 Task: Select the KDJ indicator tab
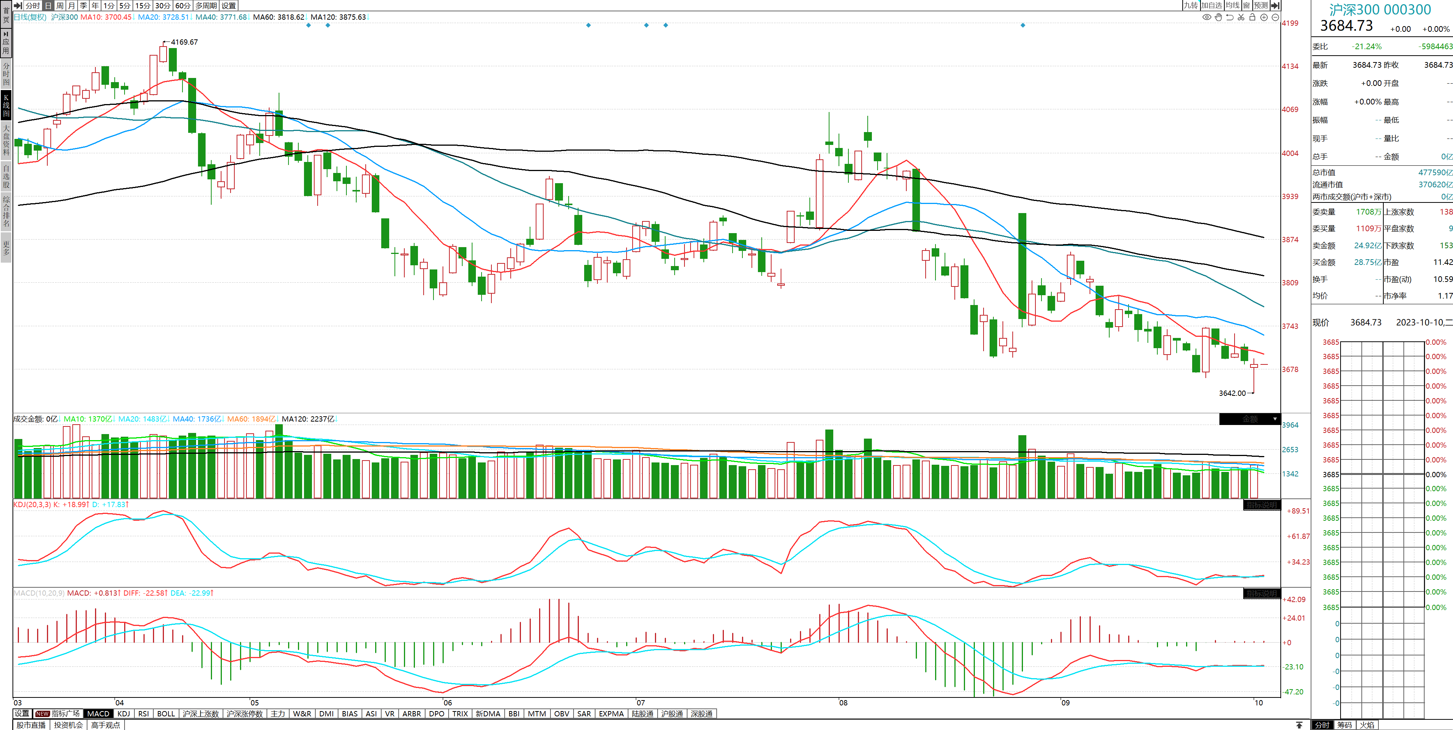pos(123,714)
